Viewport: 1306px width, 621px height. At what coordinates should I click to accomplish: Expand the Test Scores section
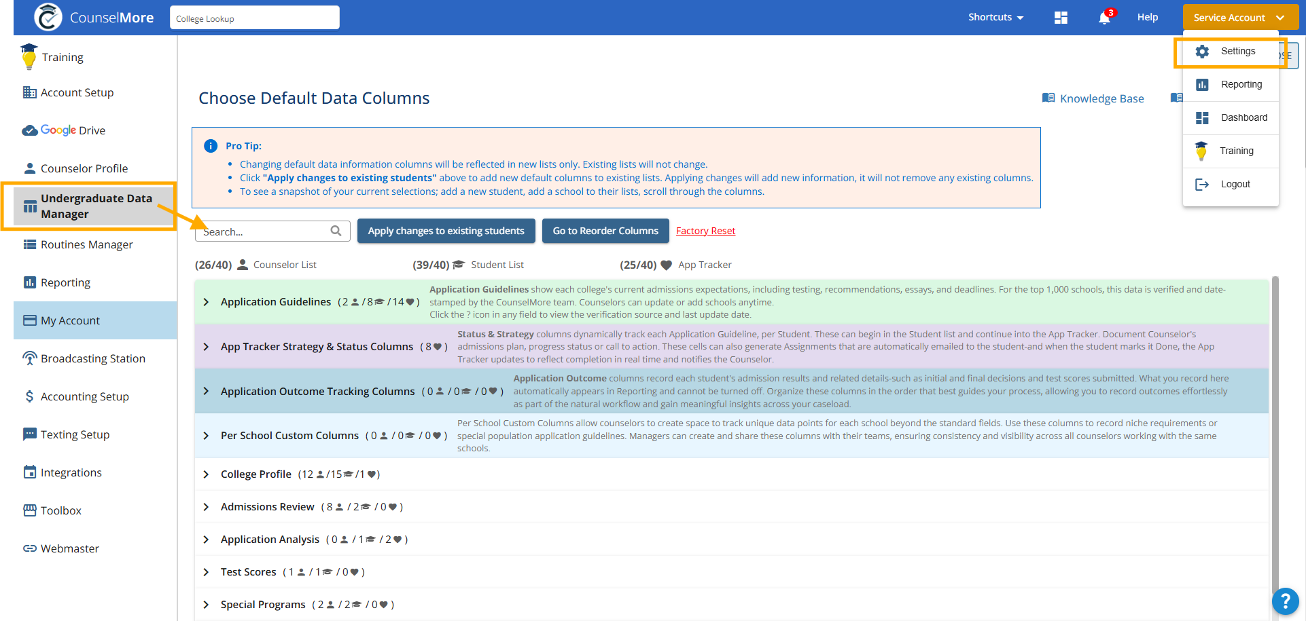pos(206,572)
